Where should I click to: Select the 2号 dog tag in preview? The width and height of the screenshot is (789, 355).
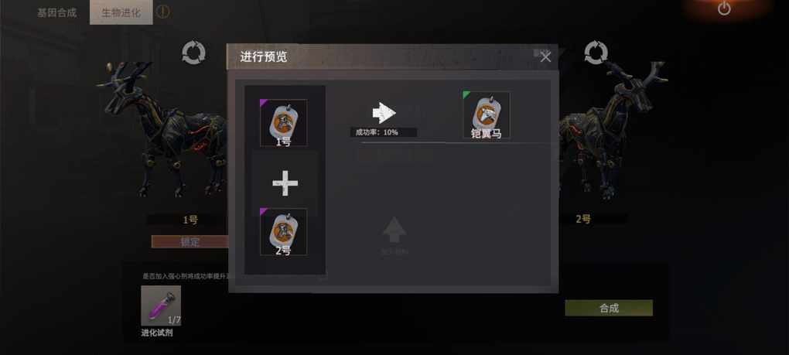(x=283, y=232)
